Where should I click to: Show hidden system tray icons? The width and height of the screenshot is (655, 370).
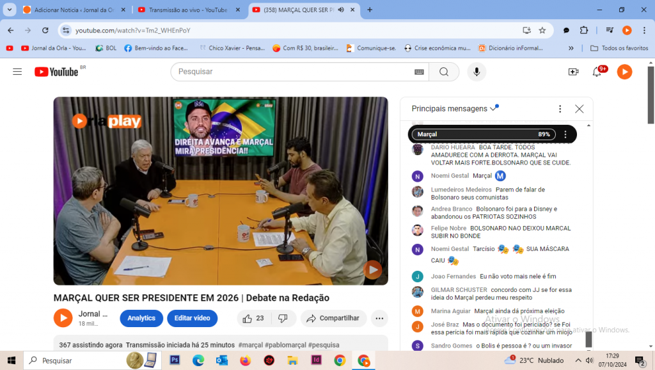click(578, 360)
